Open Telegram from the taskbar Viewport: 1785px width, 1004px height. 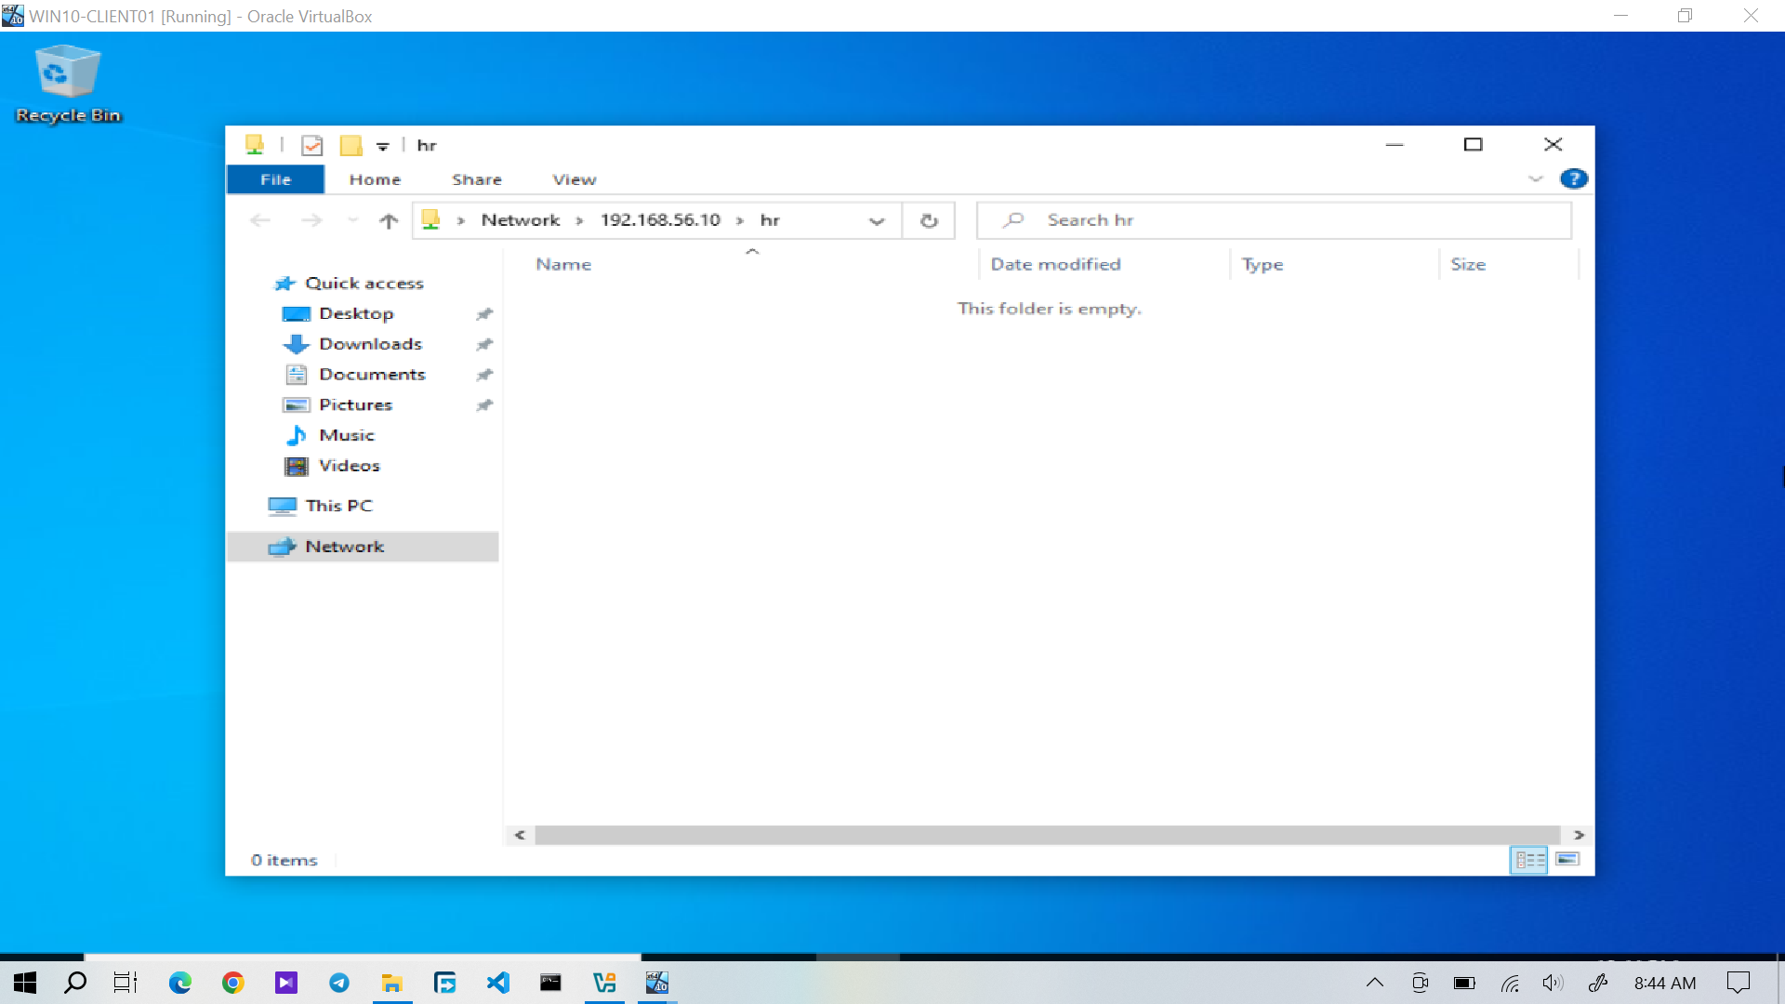click(x=339, y=983)
